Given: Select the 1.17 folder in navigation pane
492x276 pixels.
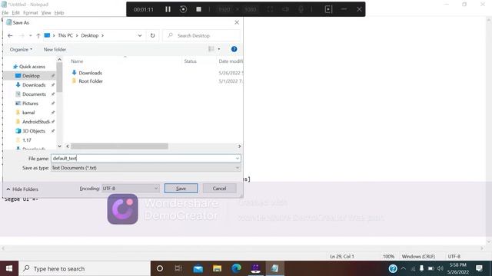Looking at the screenshot, I should point(26,140).
